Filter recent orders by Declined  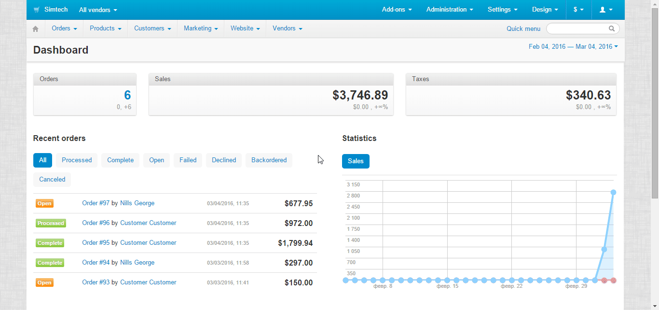click(224, 160)
